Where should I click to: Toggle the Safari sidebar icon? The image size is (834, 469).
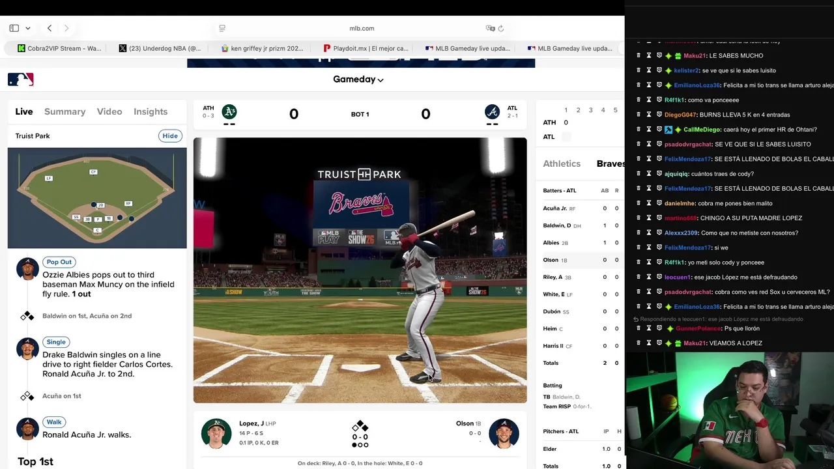[14, 28]
